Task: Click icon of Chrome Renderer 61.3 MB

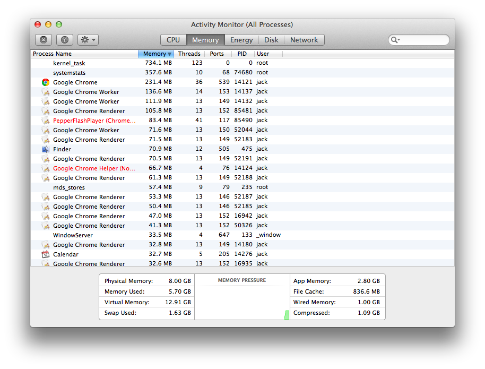Action: pos(46,178)
